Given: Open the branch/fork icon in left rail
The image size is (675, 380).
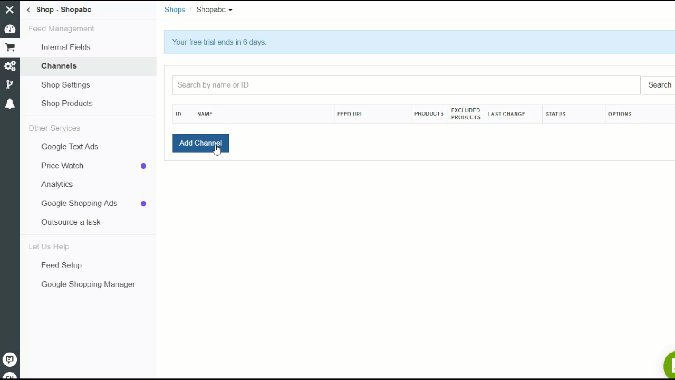Looking at the screenshot, I should point(9,84).
